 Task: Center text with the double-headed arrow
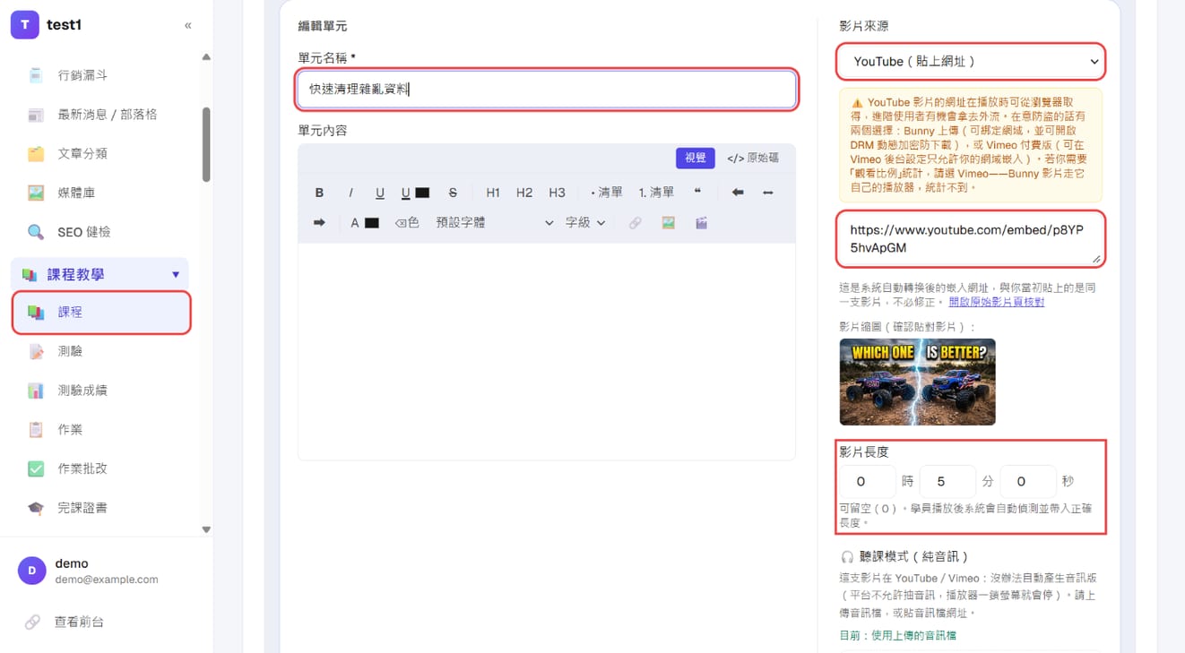tap(768, 193)
